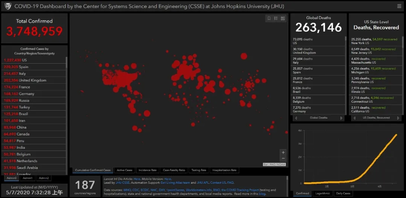406x198 pixels.
Task: Switch to the Admin1 tab
Action: pos(27,178)
